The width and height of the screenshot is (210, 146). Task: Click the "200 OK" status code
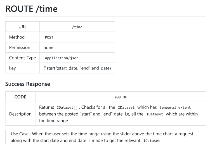pyautogui.click(x=121, y=97)
